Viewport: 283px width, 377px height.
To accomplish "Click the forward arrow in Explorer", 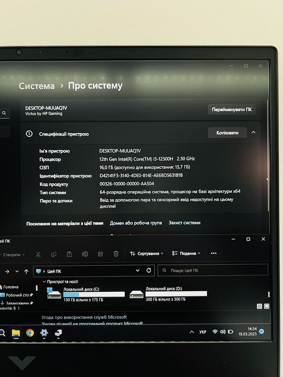I will coord(7,271).
